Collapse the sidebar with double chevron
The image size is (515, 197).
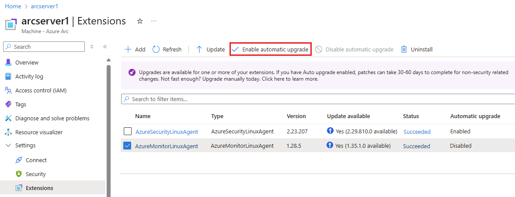click(x=105, y=47)
